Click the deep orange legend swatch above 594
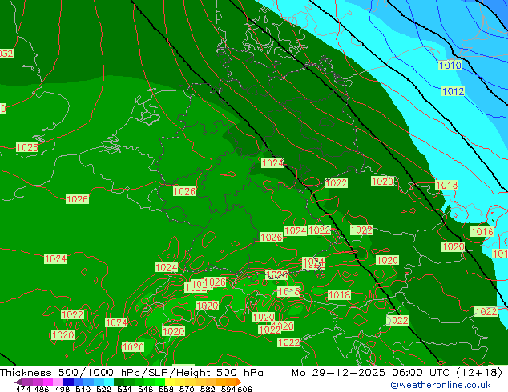 coord(231,382)
